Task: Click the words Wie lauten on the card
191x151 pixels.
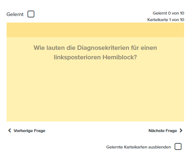Action: pos(49,48)
